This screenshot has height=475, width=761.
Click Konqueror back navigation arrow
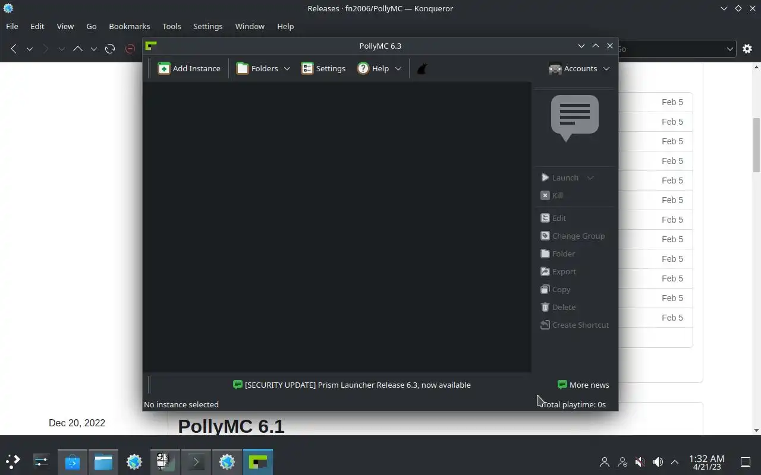pos(14,49)
